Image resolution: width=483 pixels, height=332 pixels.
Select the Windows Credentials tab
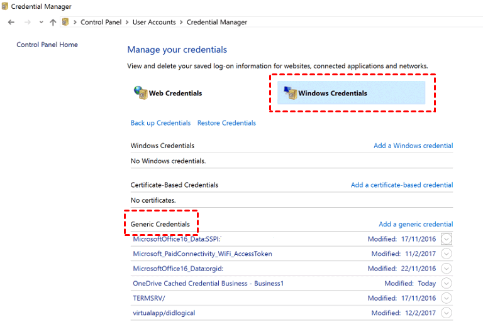(333, 94)
